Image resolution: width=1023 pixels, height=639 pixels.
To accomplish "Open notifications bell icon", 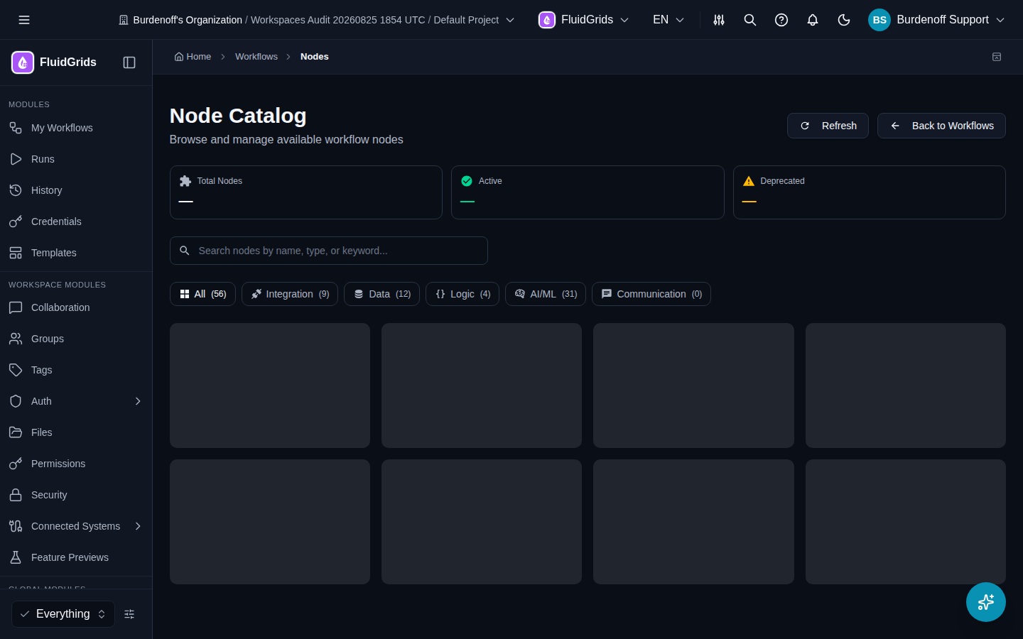I will [813, 20].
